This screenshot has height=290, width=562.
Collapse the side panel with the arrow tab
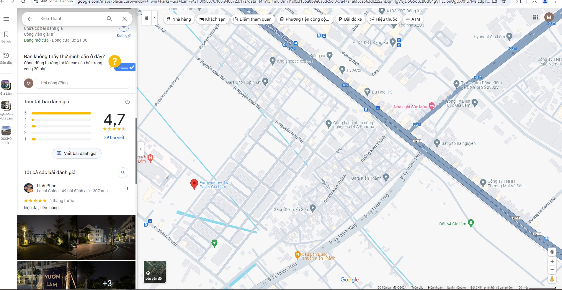point(141,149)
